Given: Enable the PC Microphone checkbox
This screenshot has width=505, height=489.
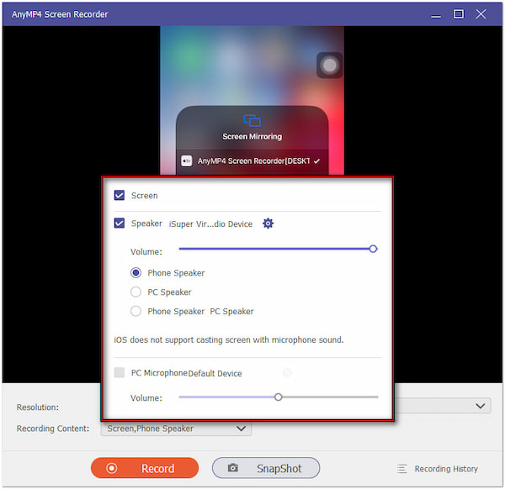Looking at the screenshot, I should 120,372.
